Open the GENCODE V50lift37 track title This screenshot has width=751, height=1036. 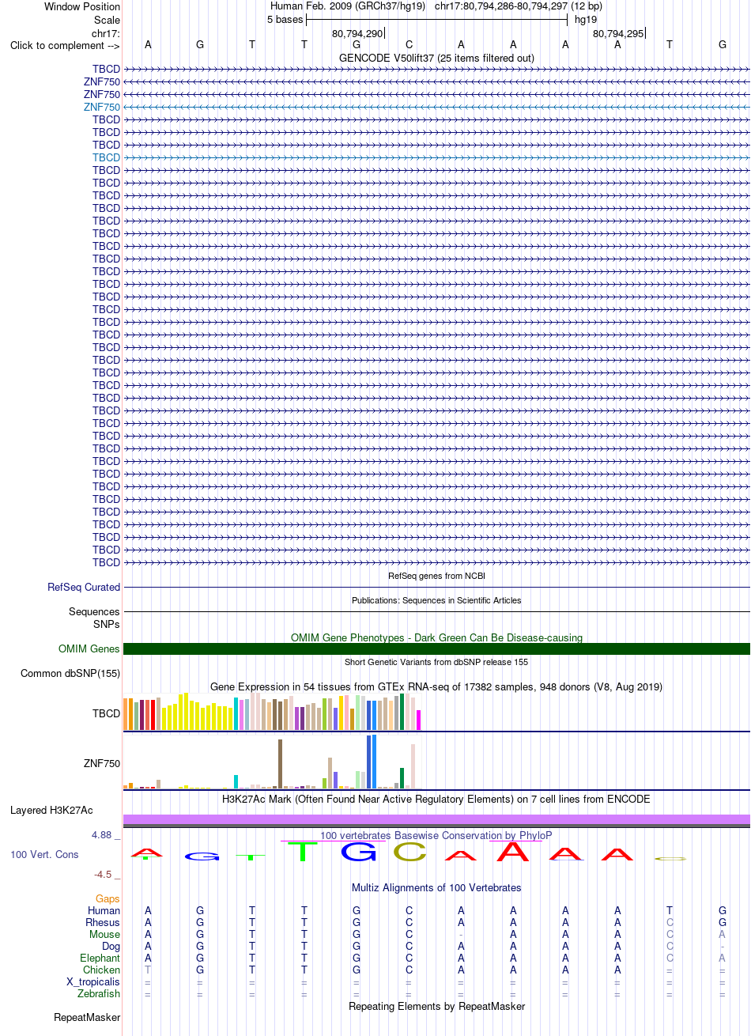click(436, 58)
